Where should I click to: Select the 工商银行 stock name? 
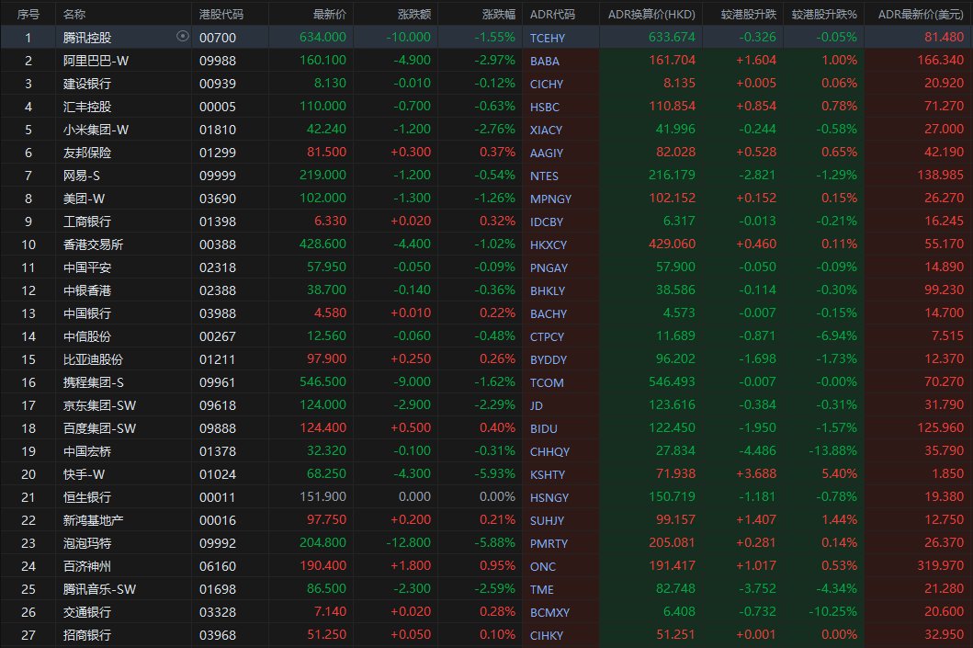87,221
